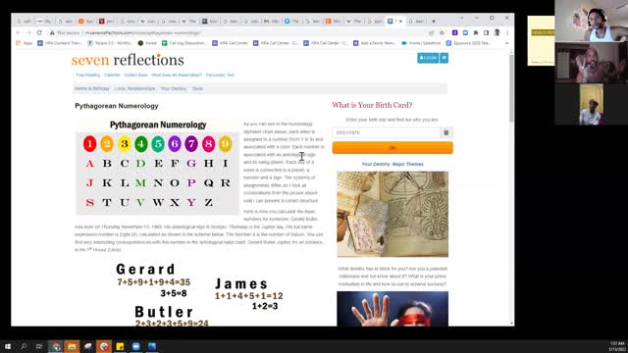Click the Pythagorean Numerology page heading

117,106
